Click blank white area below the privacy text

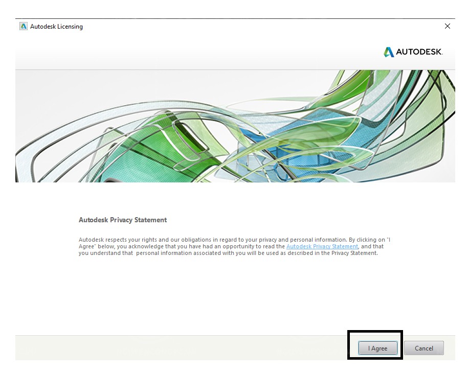(230, 296)
